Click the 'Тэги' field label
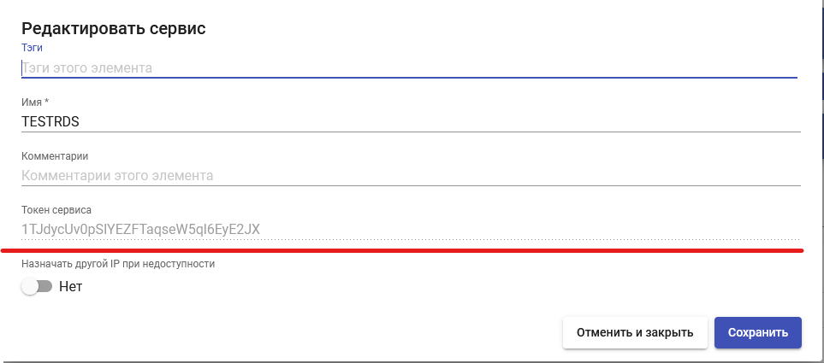 click(x=32, y=48)
